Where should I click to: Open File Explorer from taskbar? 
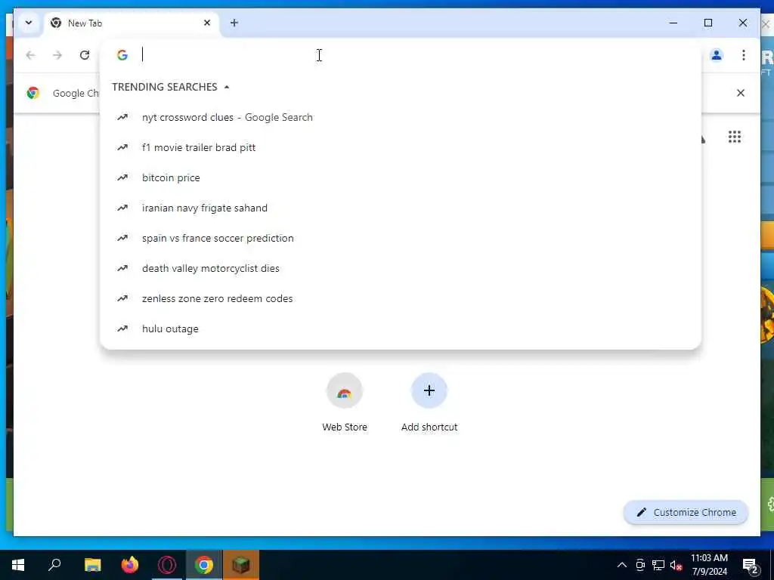[x=92, y=565]
